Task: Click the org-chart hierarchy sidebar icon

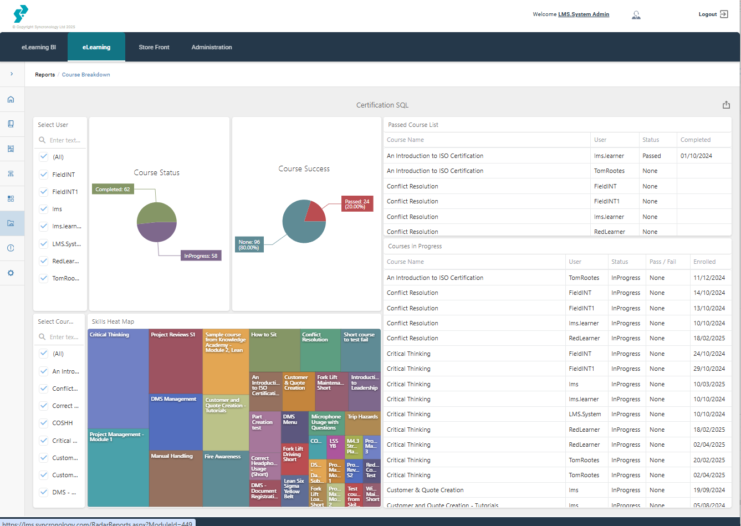Action: (x=11, y=173)
